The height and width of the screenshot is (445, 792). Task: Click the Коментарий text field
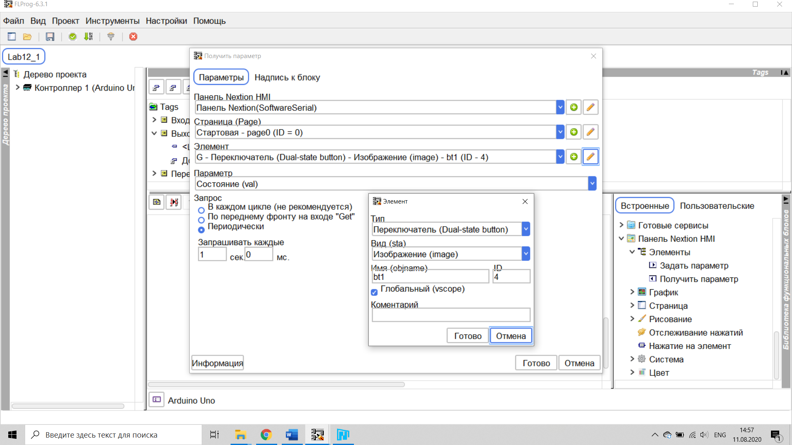pos(450,315)
